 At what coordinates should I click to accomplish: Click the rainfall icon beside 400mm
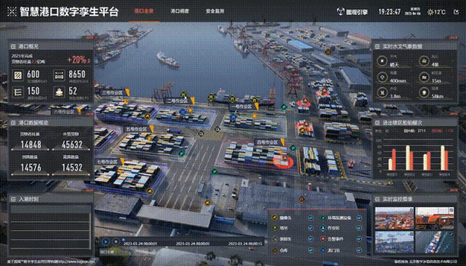(x=382, y=77)
